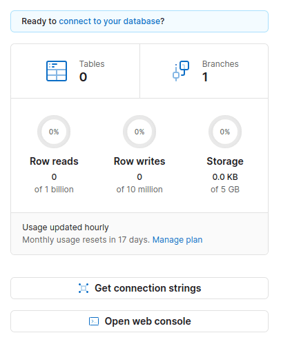Click the Tables grid icon
This screenshot has width=281, height=344.
tap(57, 71)
